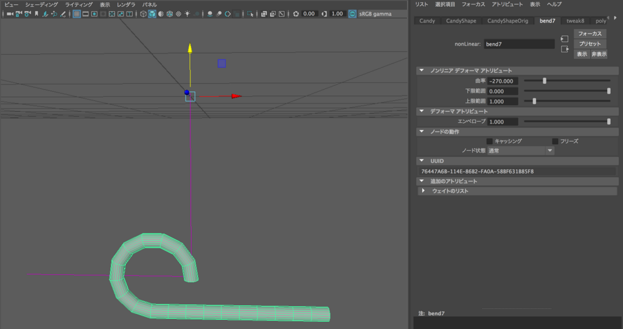Switch to the CandyShapeOrig tab

coord(508,21)
